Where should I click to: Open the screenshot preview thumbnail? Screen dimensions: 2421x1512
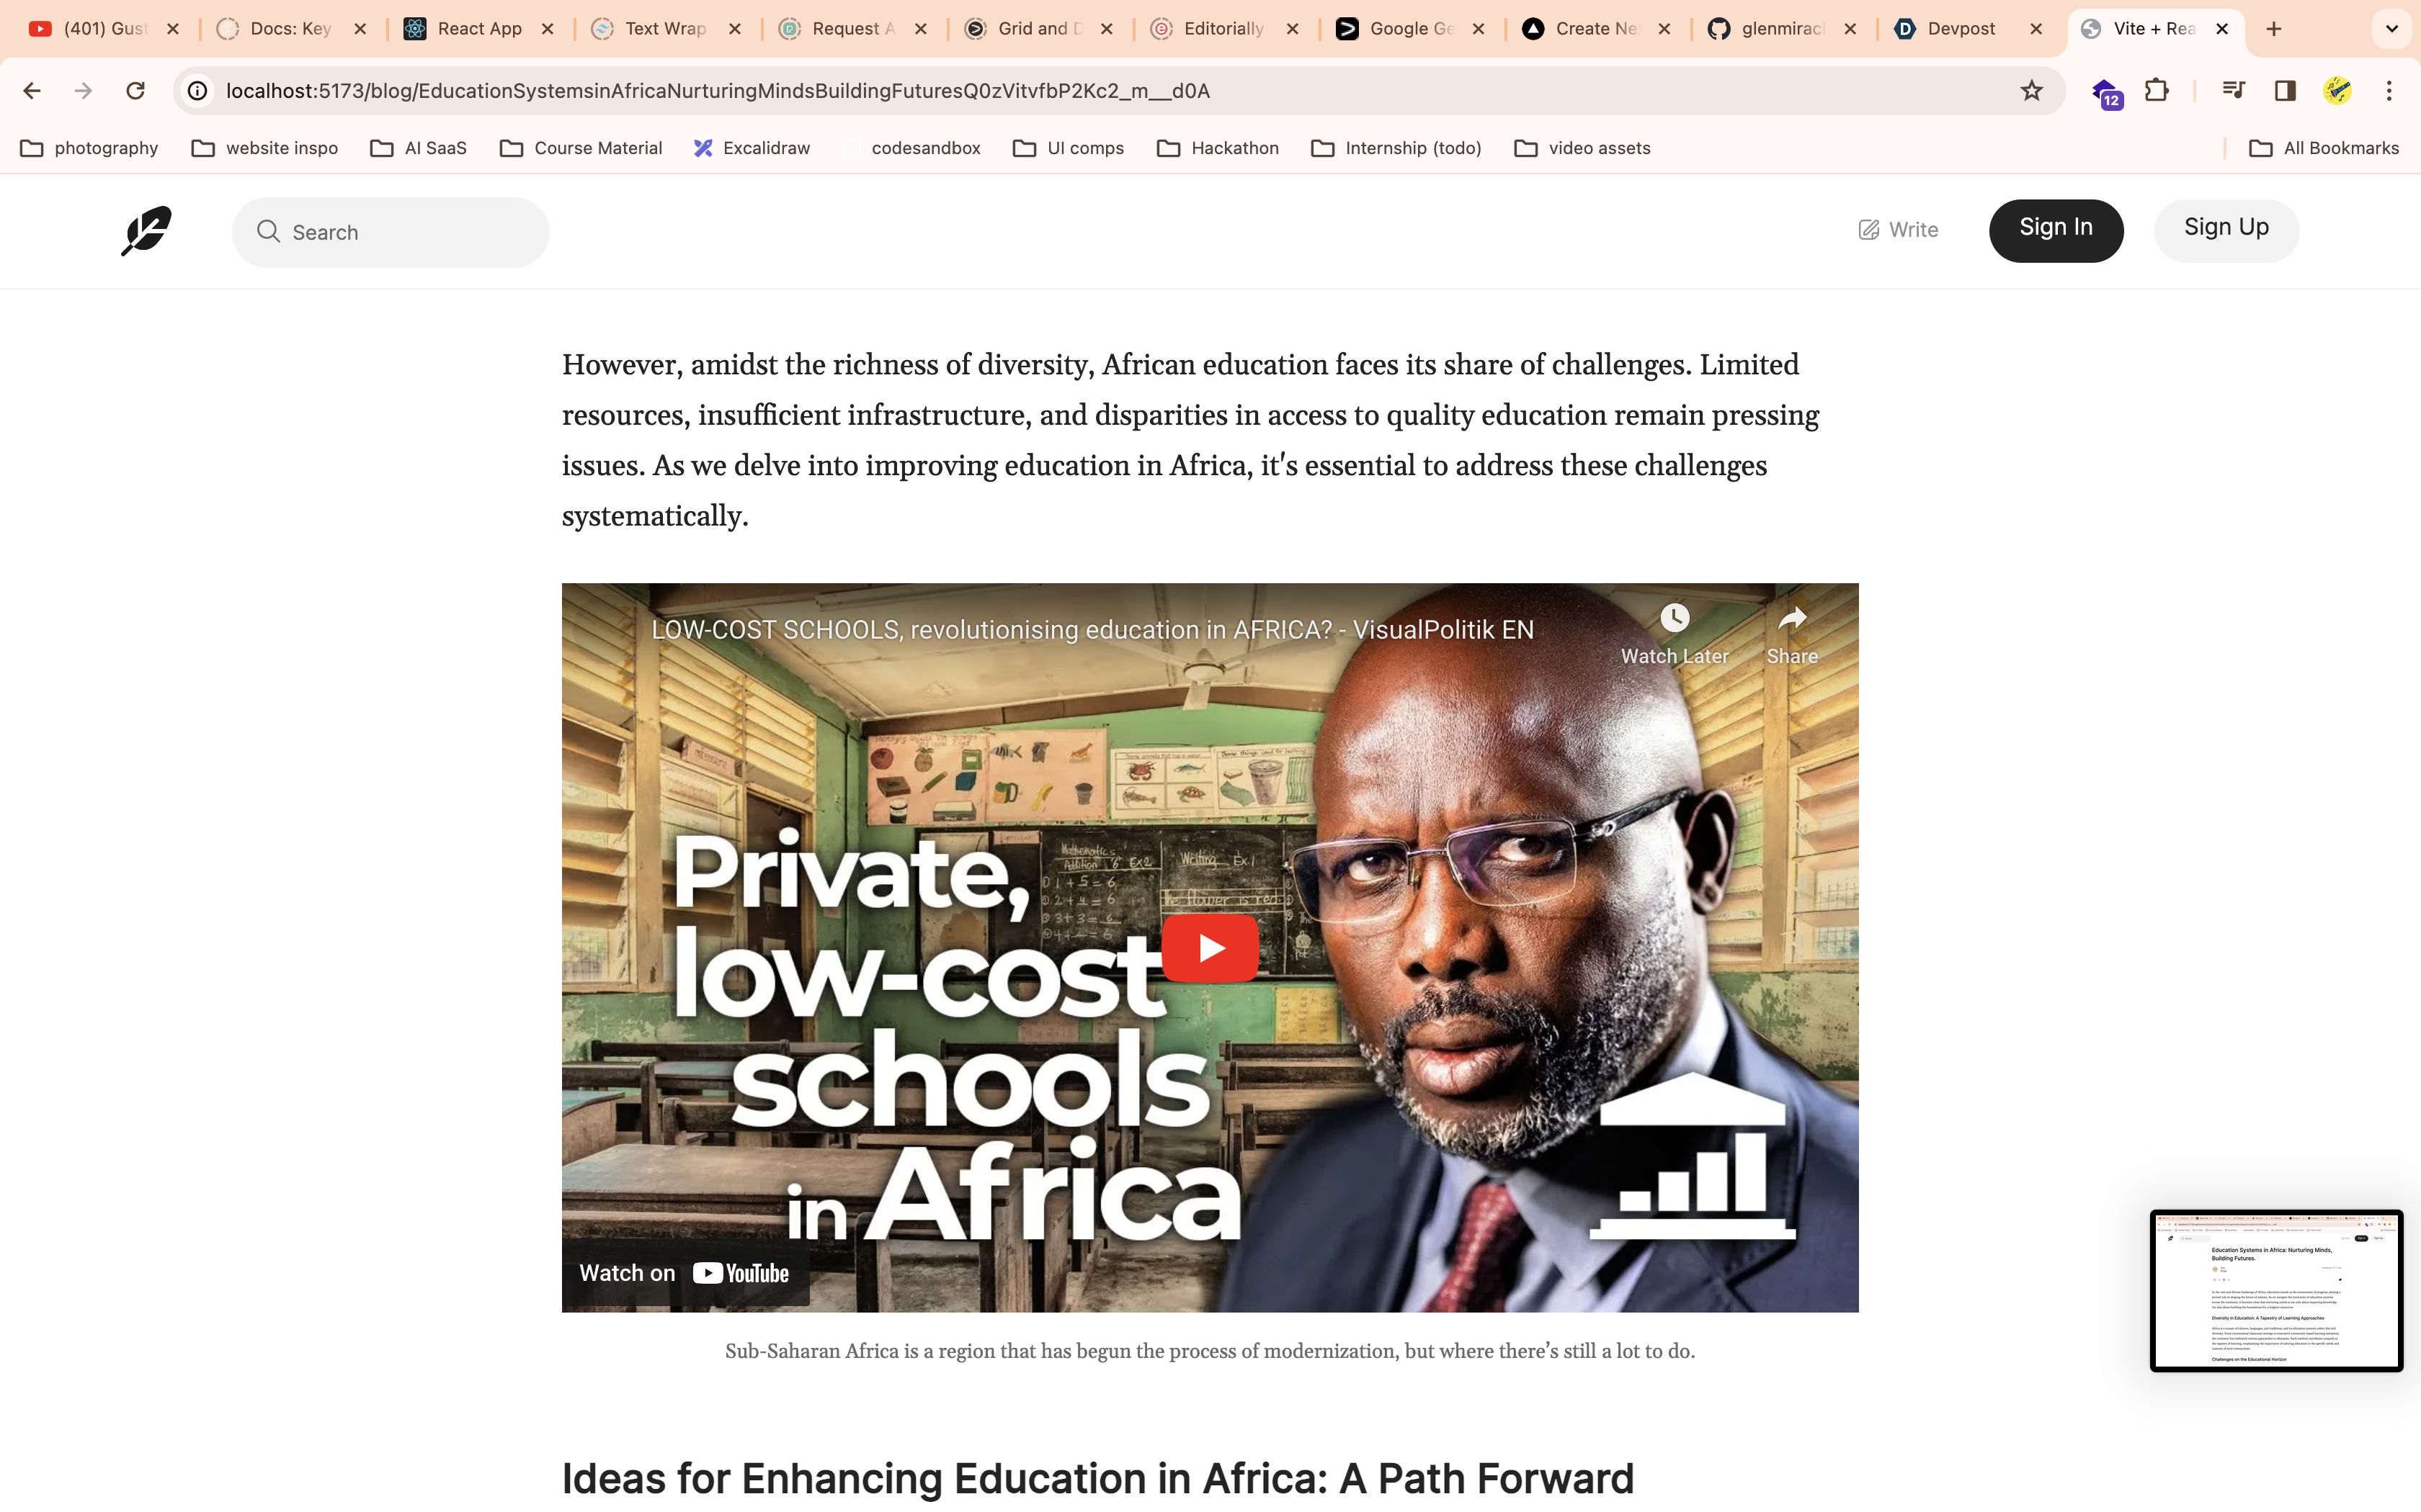pos(2276,1290)
